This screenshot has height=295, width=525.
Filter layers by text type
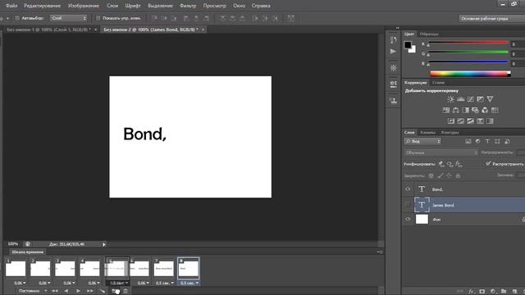(487, 142)
